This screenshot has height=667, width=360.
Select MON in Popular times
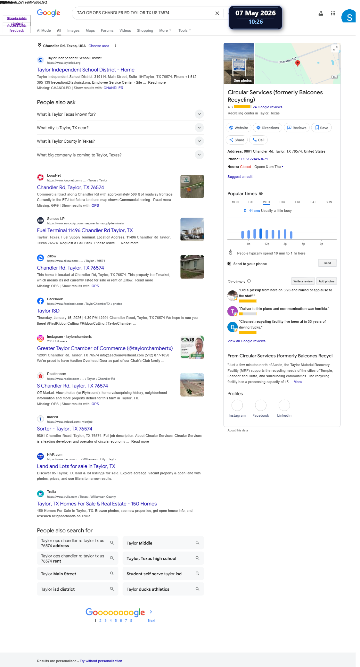tap(235, 202)
